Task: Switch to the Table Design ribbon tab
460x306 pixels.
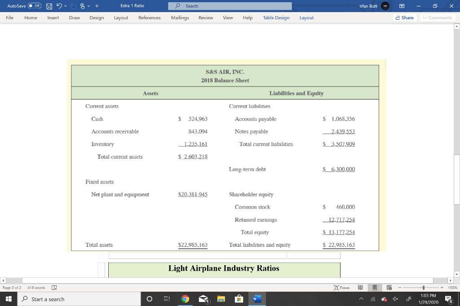Action: [x=275, y=18]
